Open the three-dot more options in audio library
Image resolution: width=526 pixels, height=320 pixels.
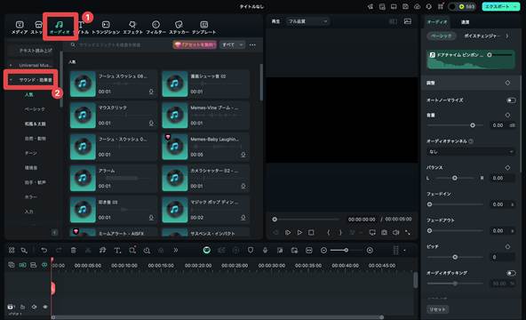pyautogui.click(x=252, y=44)
